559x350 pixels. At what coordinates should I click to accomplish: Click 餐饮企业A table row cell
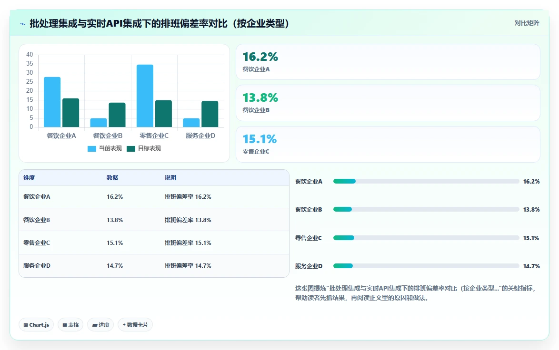37,196
